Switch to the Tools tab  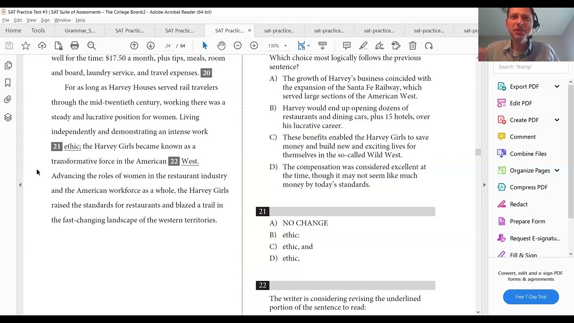tap(38, 31)
